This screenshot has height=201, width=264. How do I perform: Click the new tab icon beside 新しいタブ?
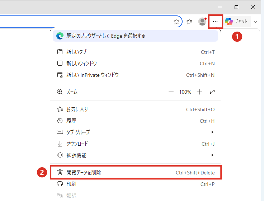(60, 52)
